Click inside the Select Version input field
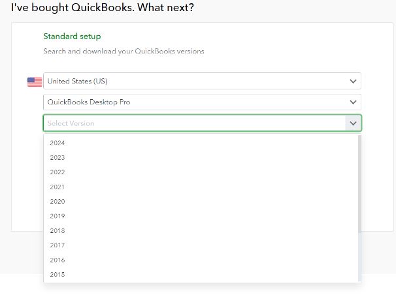The image size is (396, 295). [195, 123]
